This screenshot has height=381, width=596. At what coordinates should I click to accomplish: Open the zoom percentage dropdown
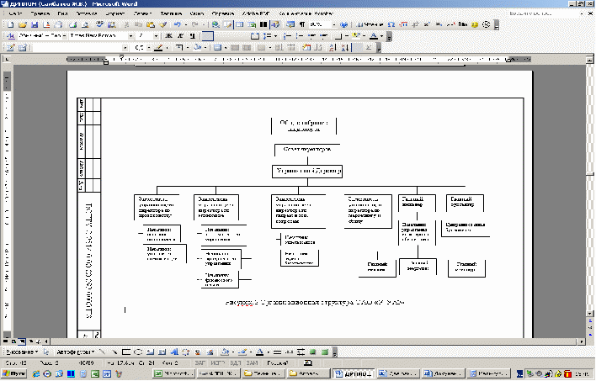pos(334,24)
